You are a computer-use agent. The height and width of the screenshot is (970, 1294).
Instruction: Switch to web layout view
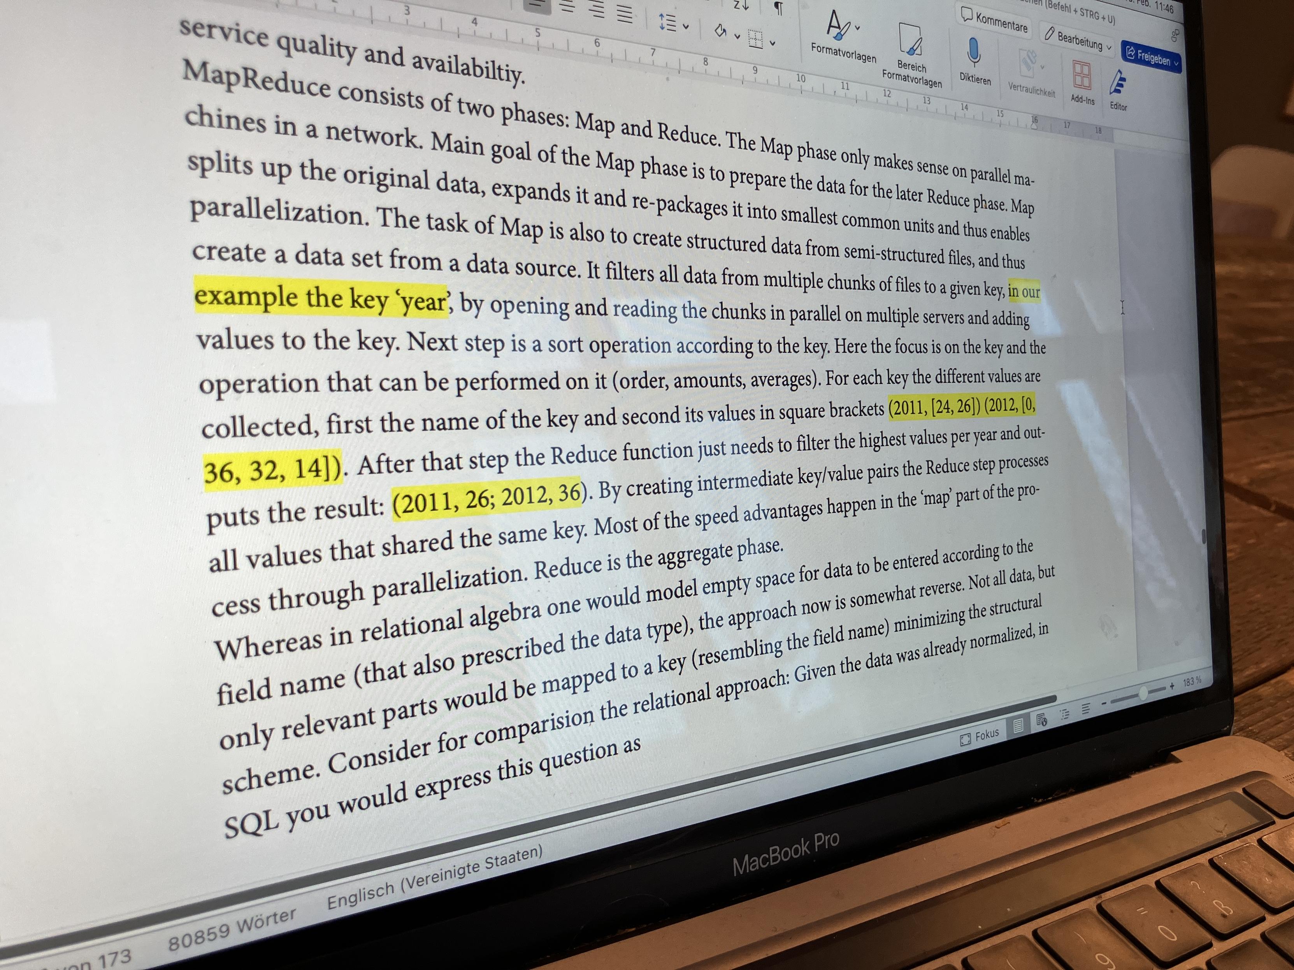[1041, 719]
